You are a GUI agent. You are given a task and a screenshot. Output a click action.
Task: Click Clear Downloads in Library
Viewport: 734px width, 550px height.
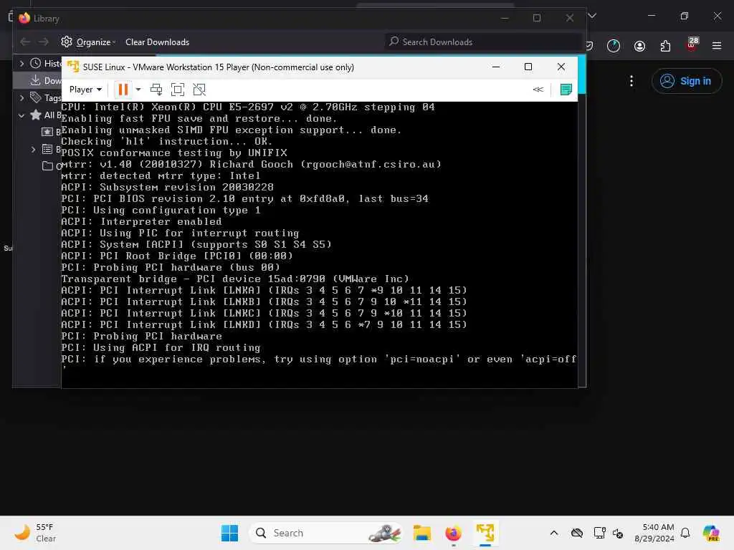coord(157,42)
